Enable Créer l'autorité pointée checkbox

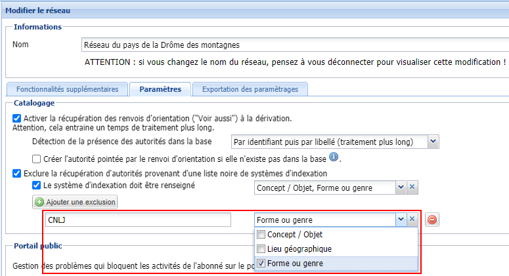click(x=37, y=159)
